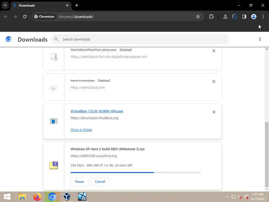This screenshot has height=202, width=269.
Task: Click the Windows XP Aero 2 build 6801 filename
Action: point(107,149)
